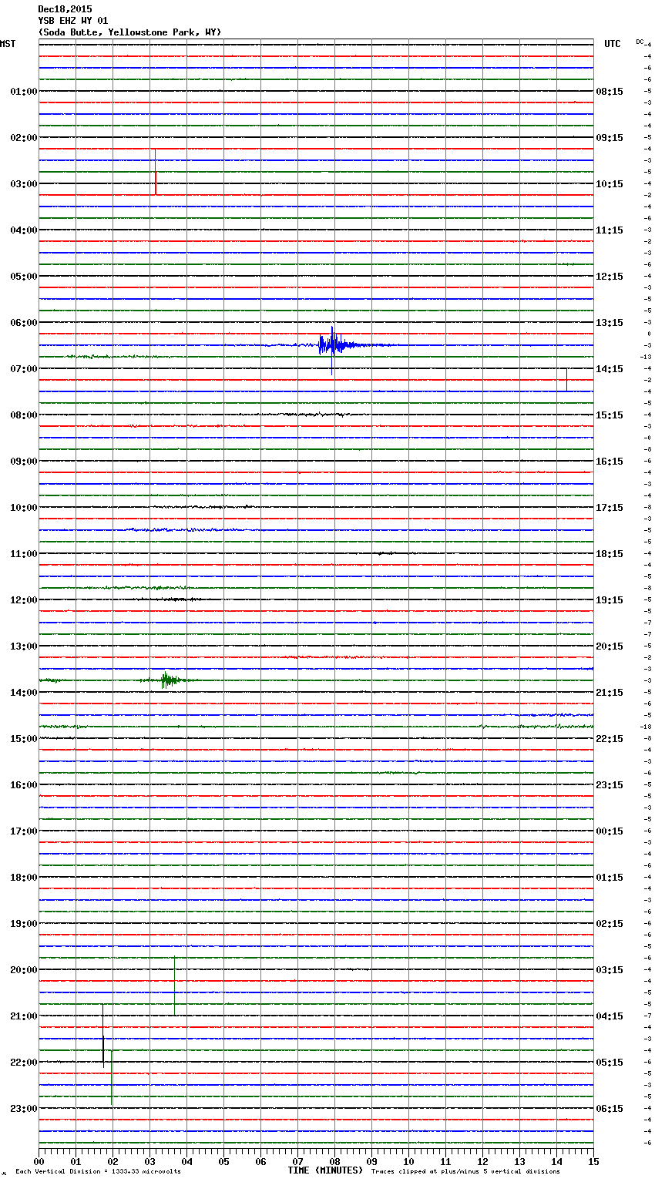Click the 06:15 UTC time label

610,1109
